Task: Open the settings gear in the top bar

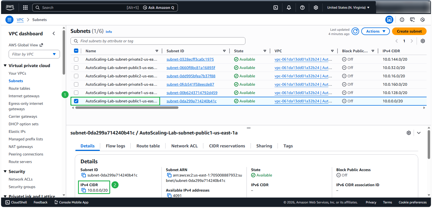Action: point(316,8)
